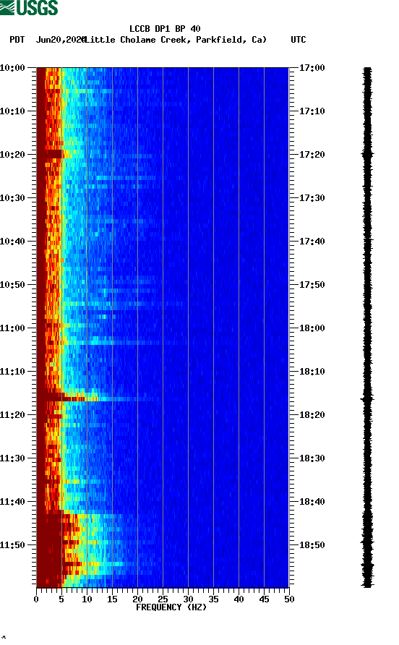This screenshot has height=645, width=399.
Task: Click the 17:10 UTC time label
Action: pos(312,111)
